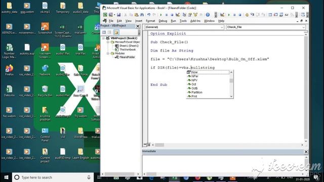Click the code window horizontal scrollbar thumb
The height and width of the screenshot is (182, 324).
click(x=159, y=145)
